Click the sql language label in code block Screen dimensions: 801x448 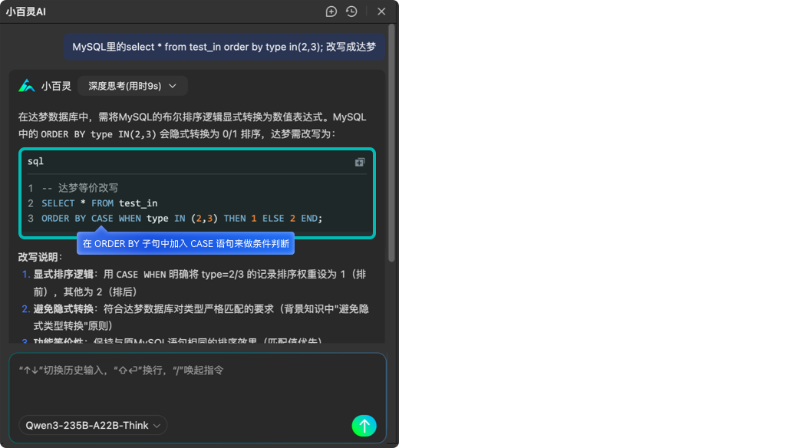pos(36,161)
